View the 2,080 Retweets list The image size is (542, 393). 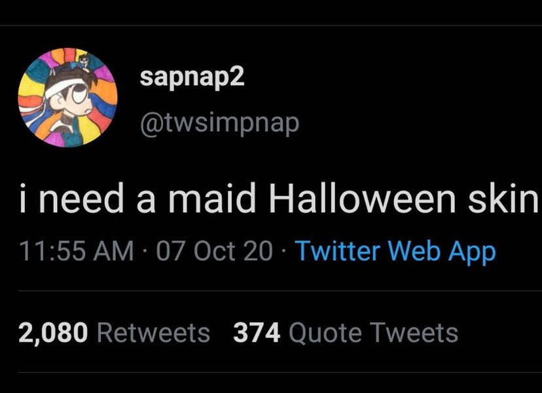(114, 333)
